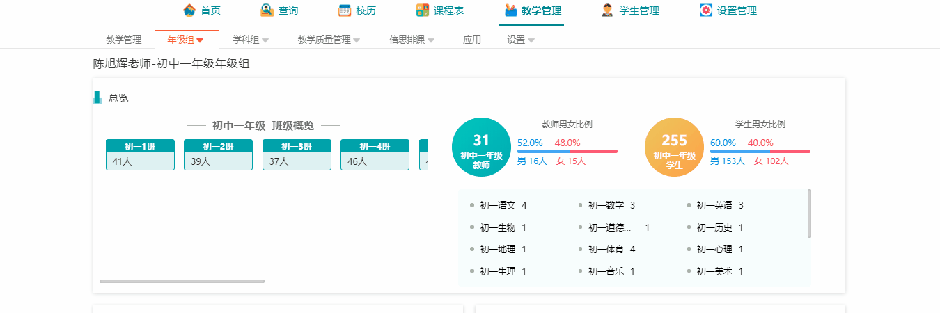Click the 首页 home icon
The image size is (940, 313).
(189, 10)
